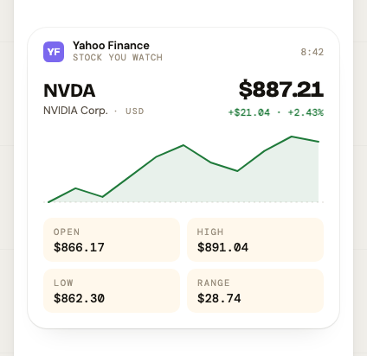Open the NVDA ticker symbol

point(69,91)
